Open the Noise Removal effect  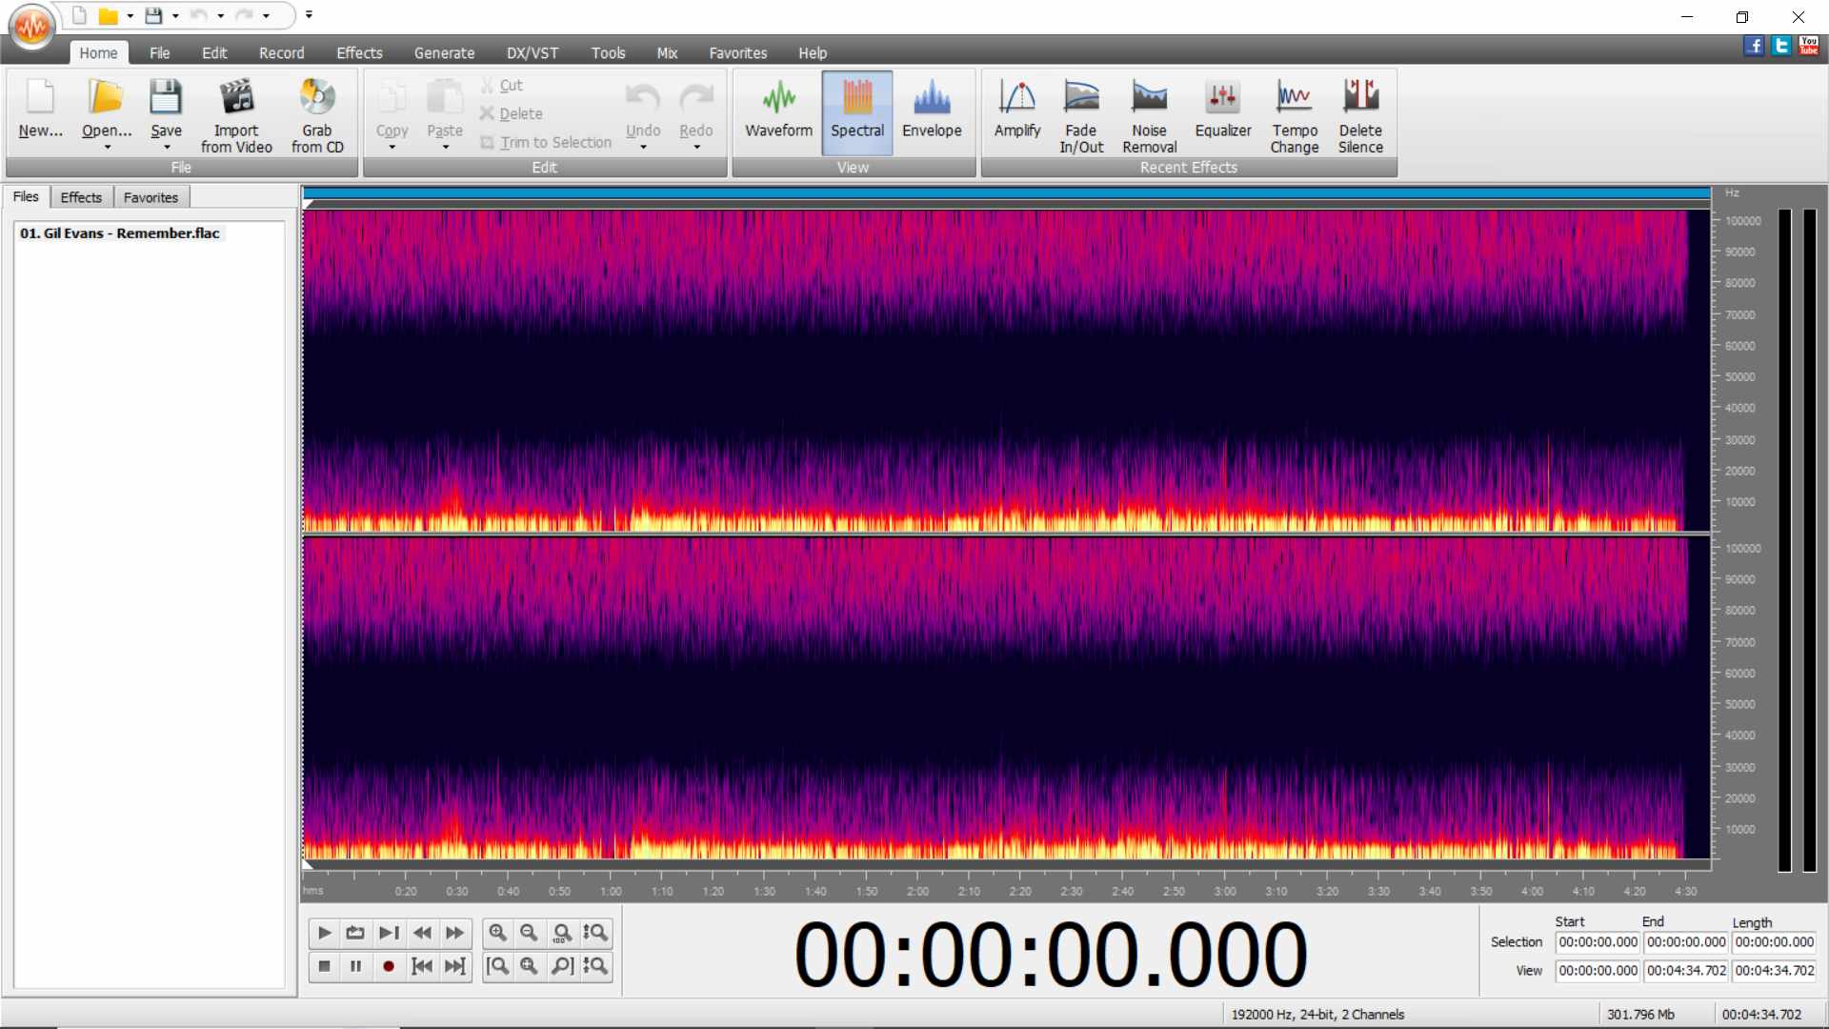1149,114
